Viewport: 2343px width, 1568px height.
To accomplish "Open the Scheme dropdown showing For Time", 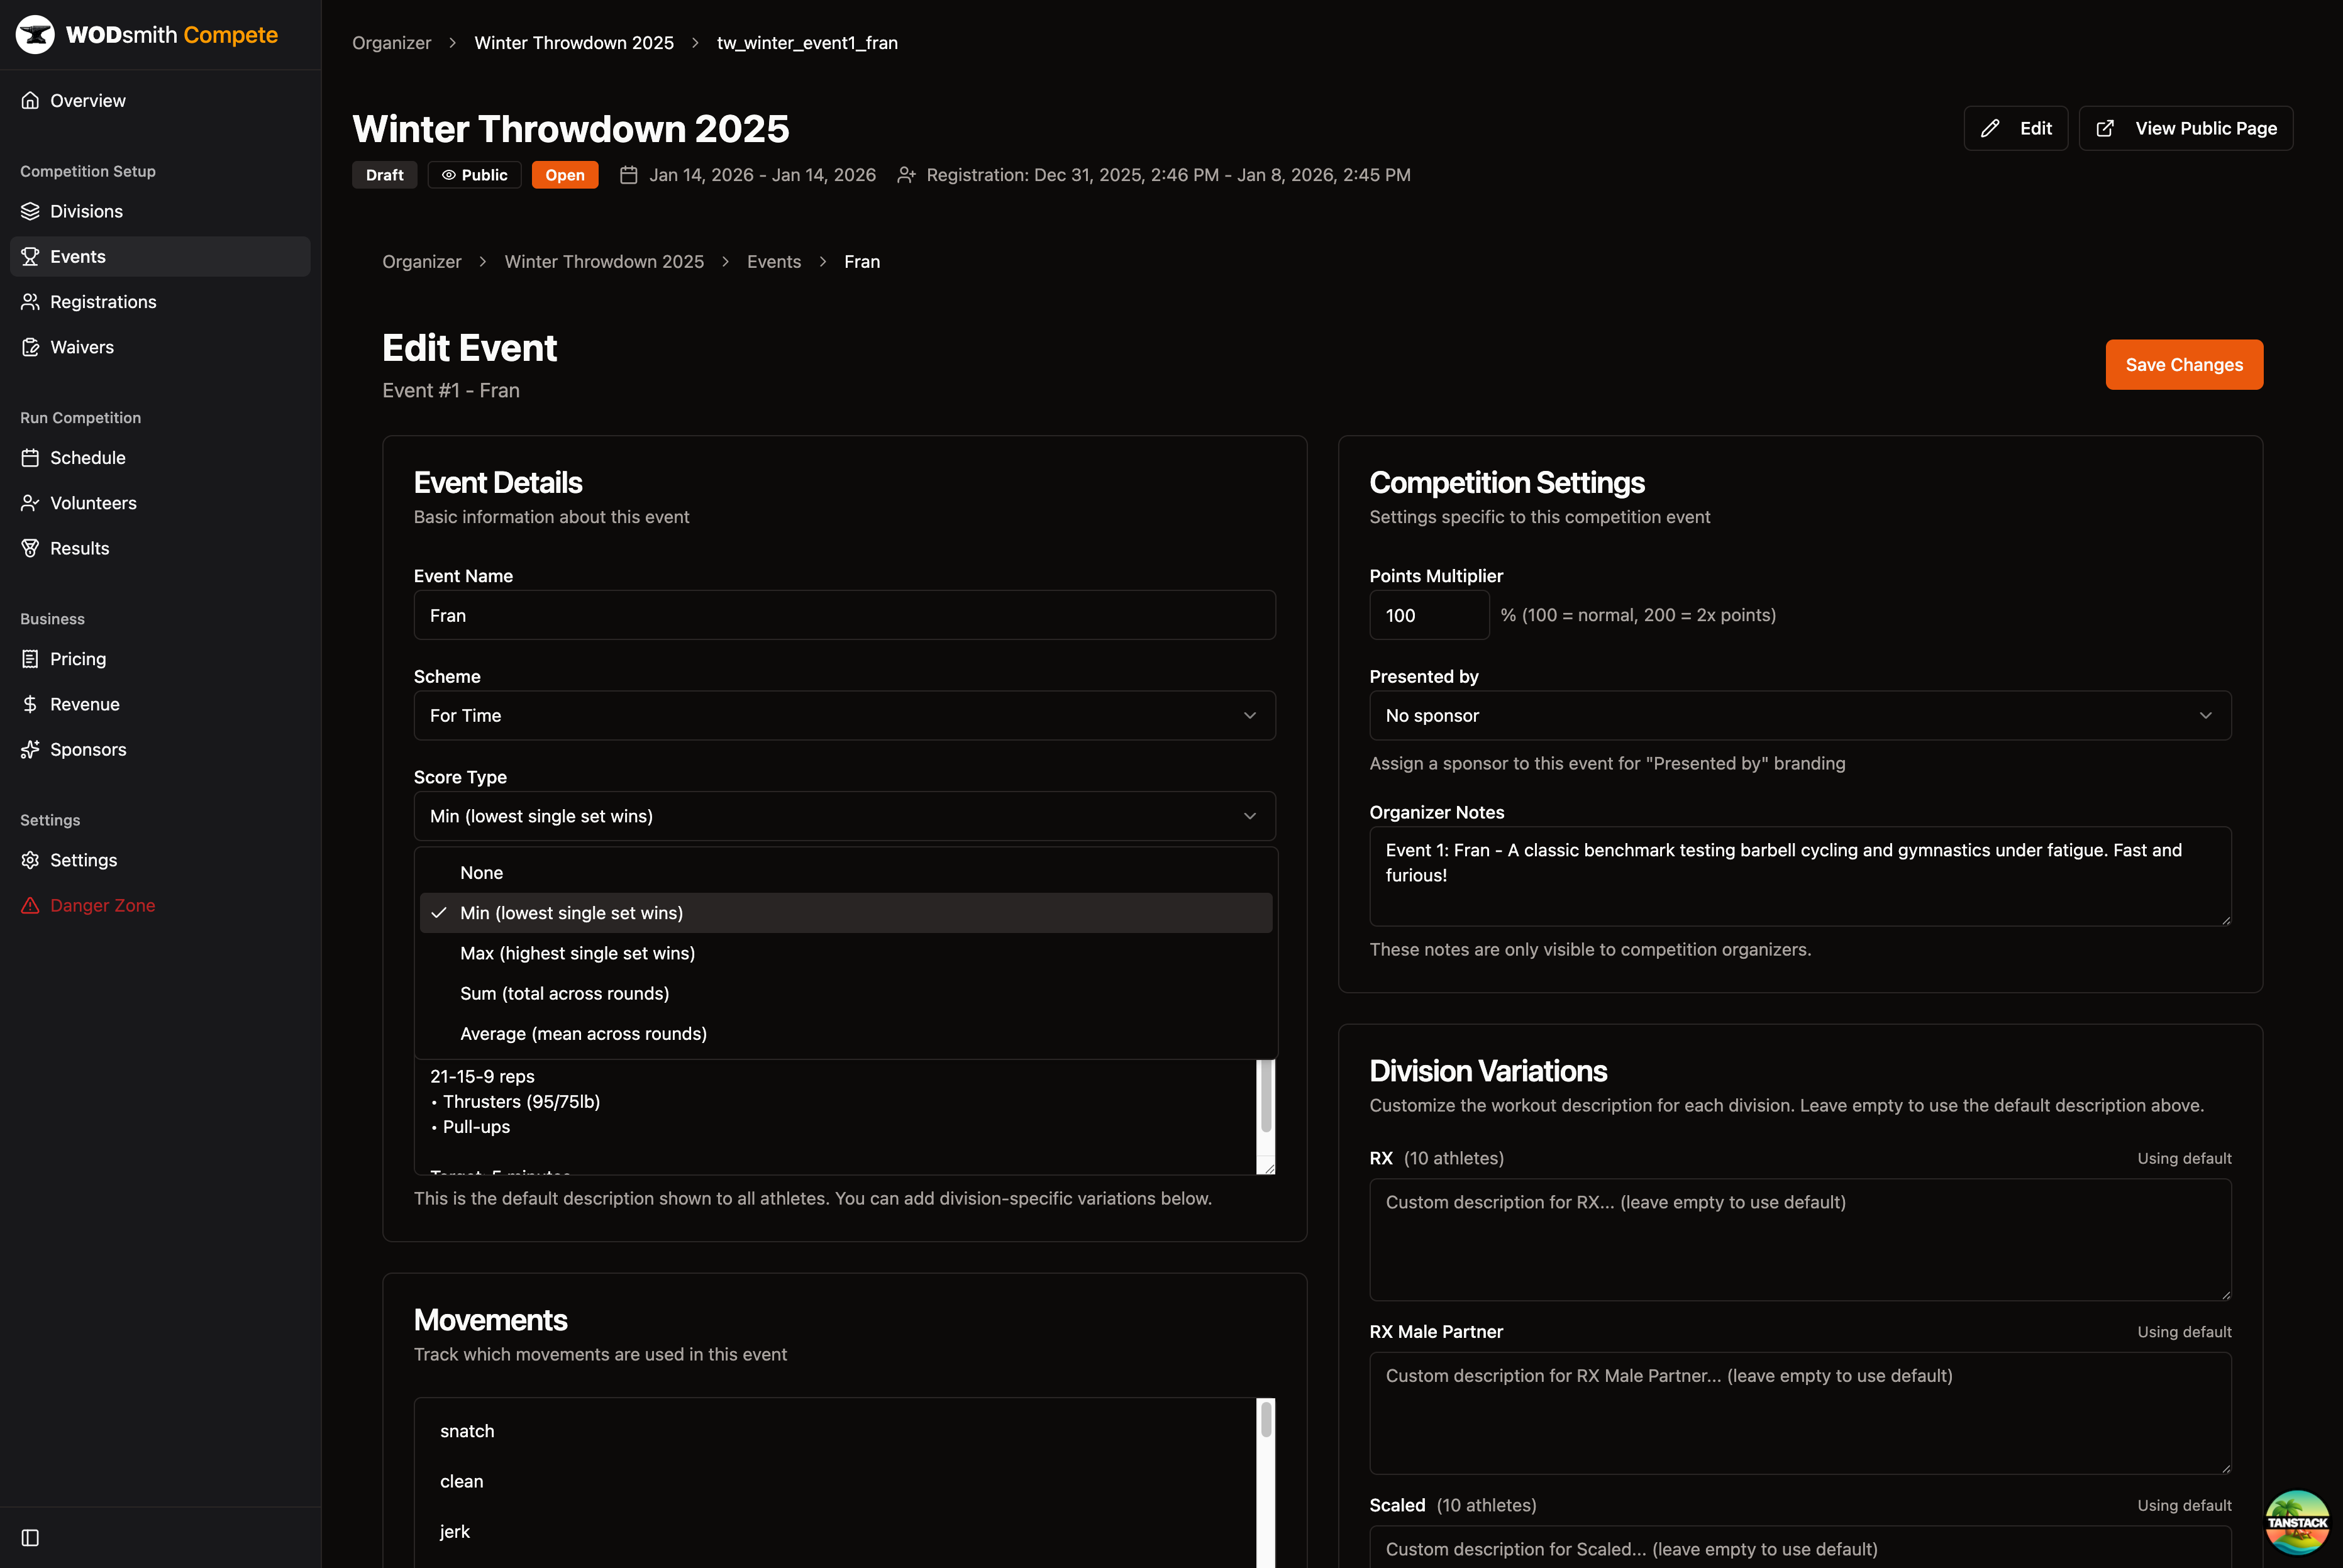I will [844, 716].
